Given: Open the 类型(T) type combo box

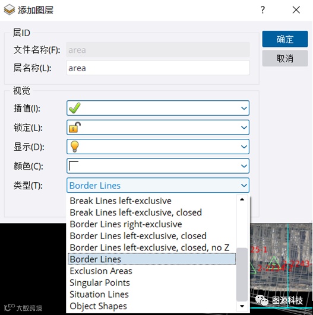Looking at the screenshot, I should pos(158,185).
